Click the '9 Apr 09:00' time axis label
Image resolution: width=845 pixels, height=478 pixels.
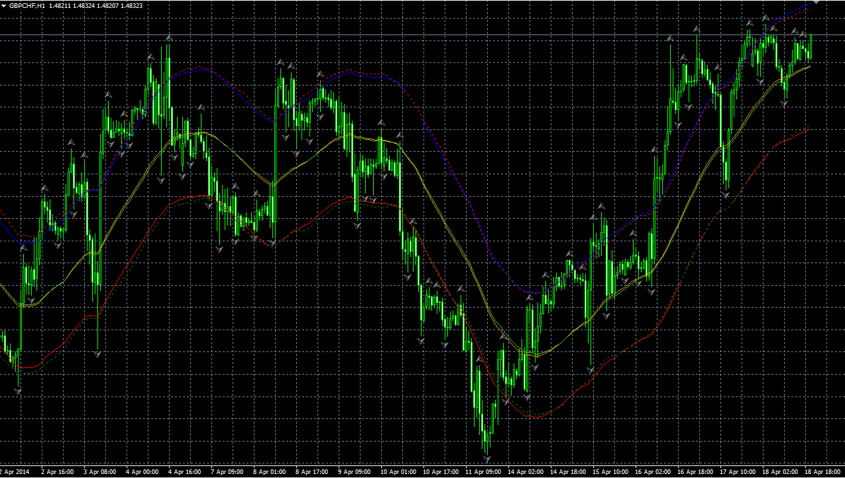point(354,473)
